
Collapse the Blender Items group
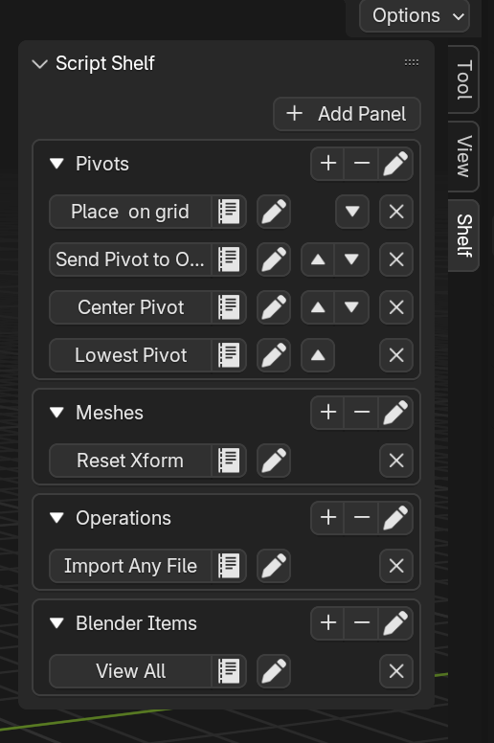[56, 622]
